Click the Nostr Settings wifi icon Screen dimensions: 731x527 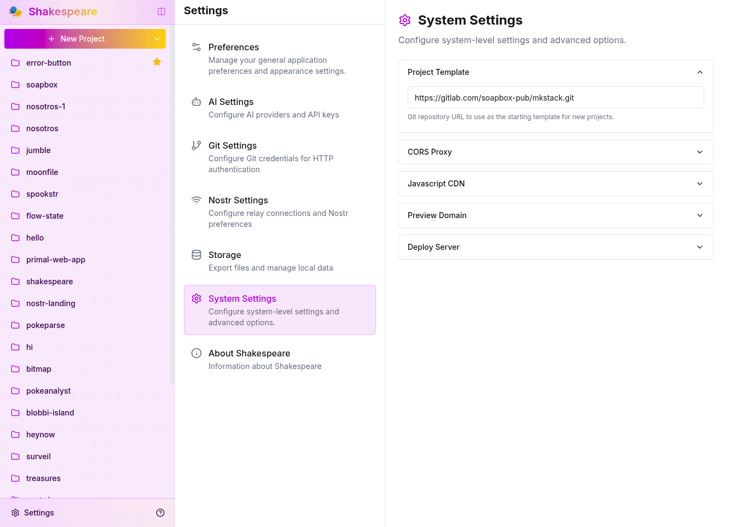[196, 200]
